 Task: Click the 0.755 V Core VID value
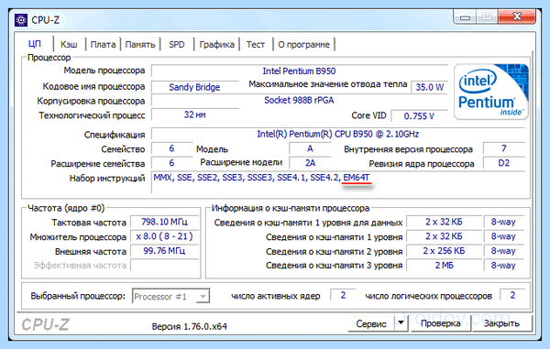(419, 116)
